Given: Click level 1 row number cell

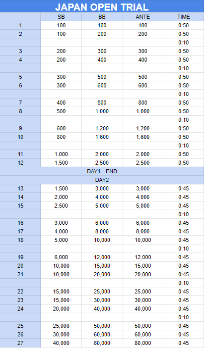Looking at the screenshot, I should [20, 25].
